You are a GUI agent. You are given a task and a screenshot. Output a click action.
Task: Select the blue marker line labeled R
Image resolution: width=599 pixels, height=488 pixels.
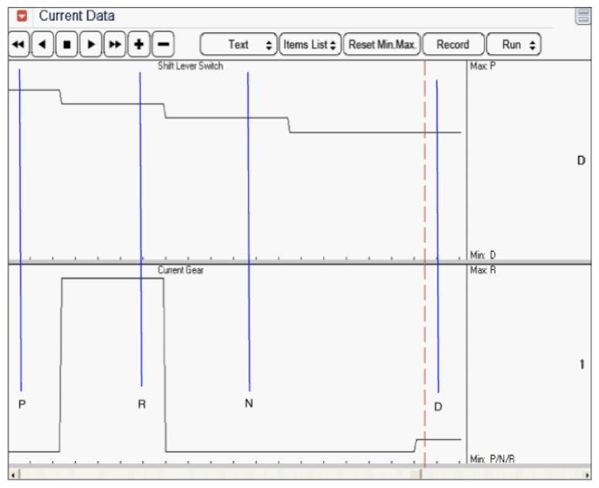(141, 232)
